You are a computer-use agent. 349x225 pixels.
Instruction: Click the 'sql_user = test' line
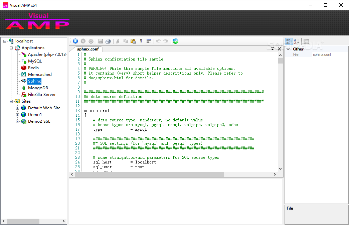(x=119, y=166)
